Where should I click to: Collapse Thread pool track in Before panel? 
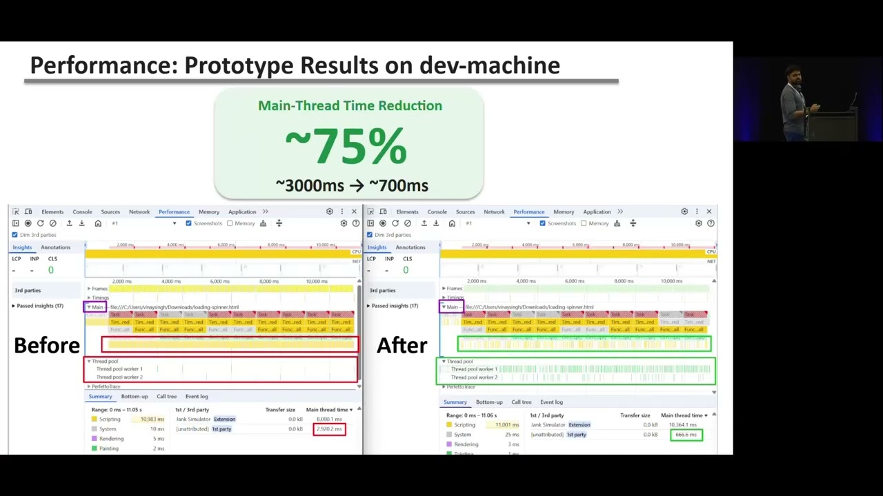(x=88, y=361)
